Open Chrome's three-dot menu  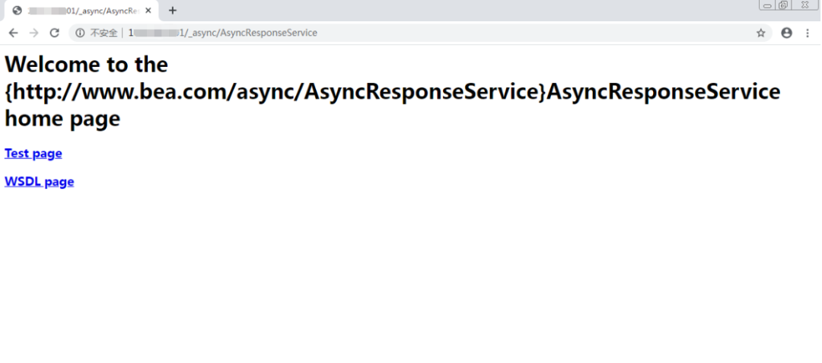pos(808,33)
